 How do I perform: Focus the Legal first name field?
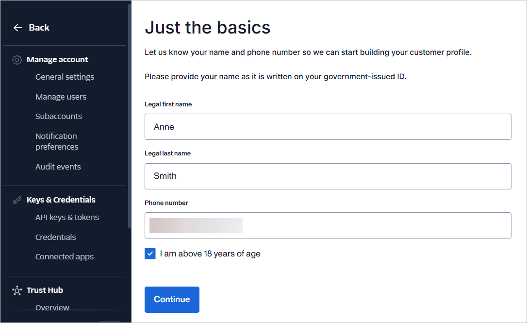[328, 127]
